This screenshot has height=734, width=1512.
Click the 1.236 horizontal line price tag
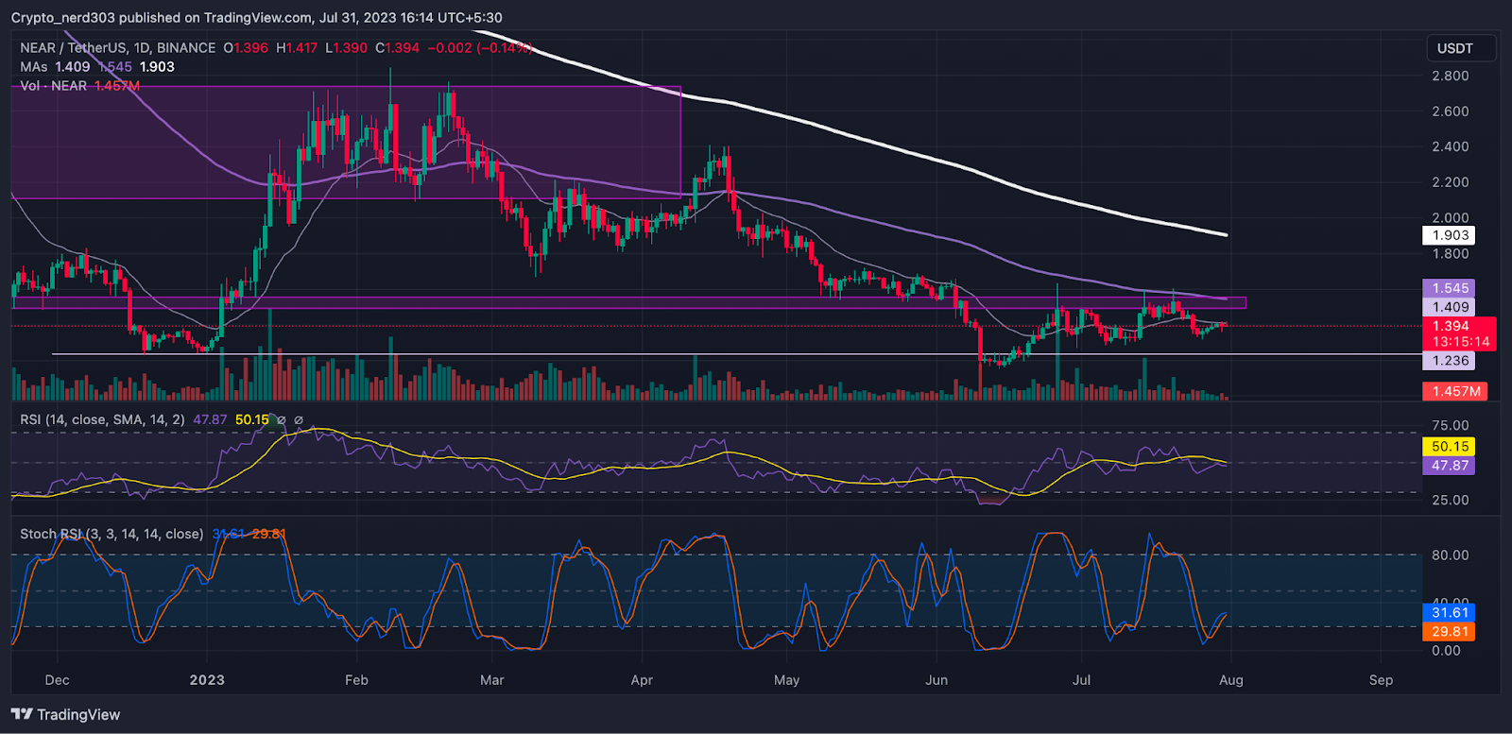click(1450, 361)
